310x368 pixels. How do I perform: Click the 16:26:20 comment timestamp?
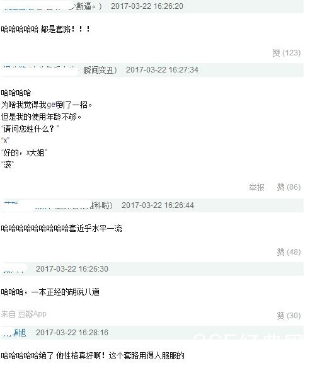[x=147, y=6]
